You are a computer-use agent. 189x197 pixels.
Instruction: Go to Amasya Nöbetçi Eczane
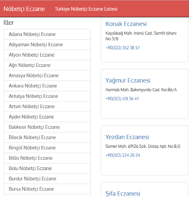click(47, 75)
